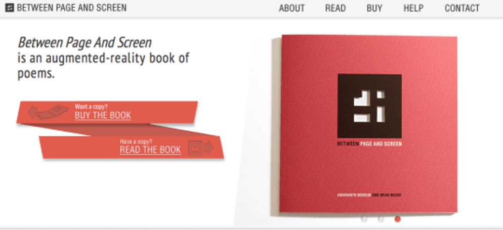Click the cover title text under the marker
The height and width of the screenshot is (230, 503).
click(369, 144)
